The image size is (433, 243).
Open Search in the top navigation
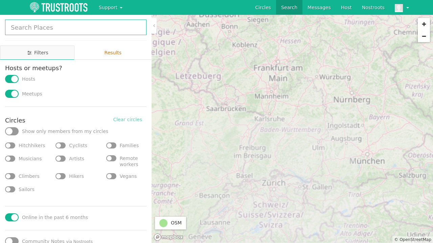(289, 7)
